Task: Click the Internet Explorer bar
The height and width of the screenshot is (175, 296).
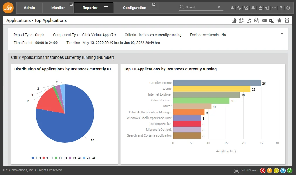Action: 206,95
